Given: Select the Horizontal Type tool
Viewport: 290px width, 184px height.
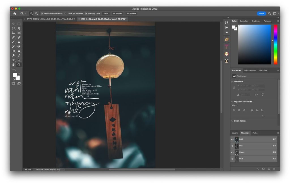Looking at the screenshot, I should [x=13, y=60].
